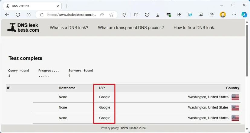This screenshot has height=133, width=250.
Task: Open the Downloads arrow icon
Action: 158,15
